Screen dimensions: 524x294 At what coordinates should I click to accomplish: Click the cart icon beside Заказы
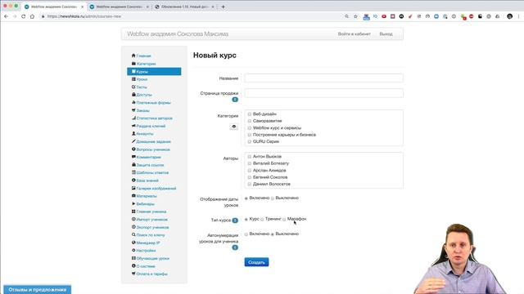click(133, 110)
